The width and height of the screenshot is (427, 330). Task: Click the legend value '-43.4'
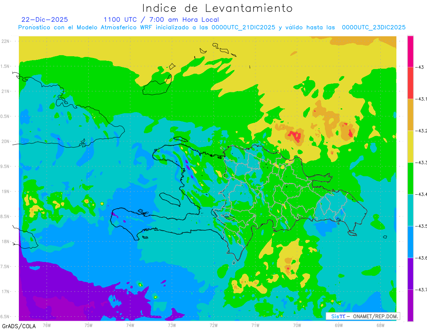(x=421, y=194)
